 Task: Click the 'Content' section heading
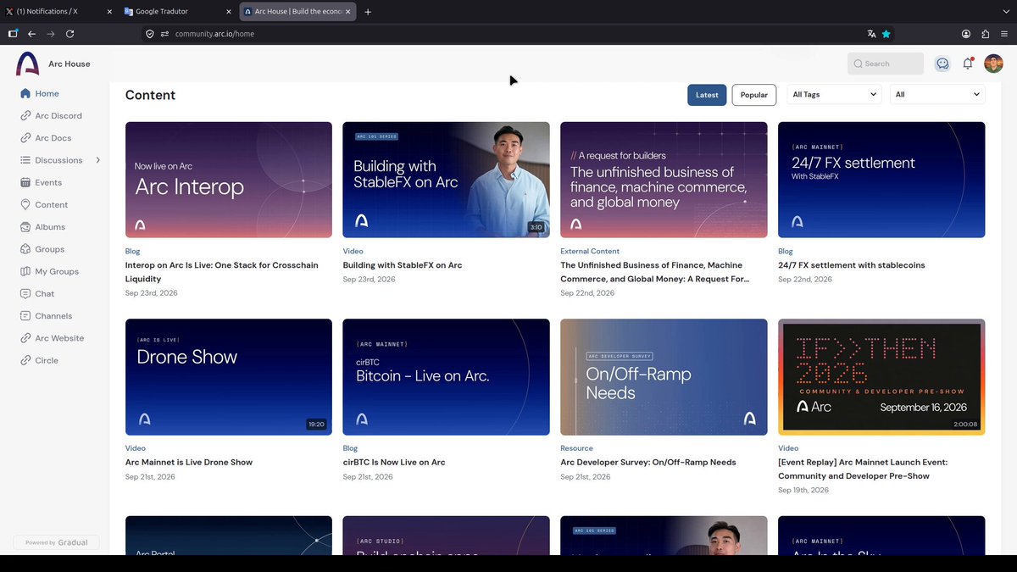tap(150, 95)
